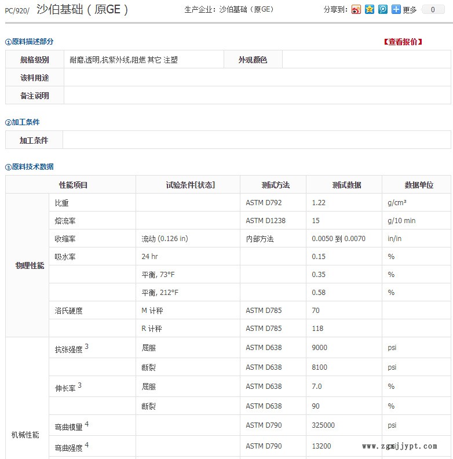Image resolution: width=453 pixels, height=459 pixels.
Task: Click footnote 3 next to 抗张强度
Action: (87, 347)
